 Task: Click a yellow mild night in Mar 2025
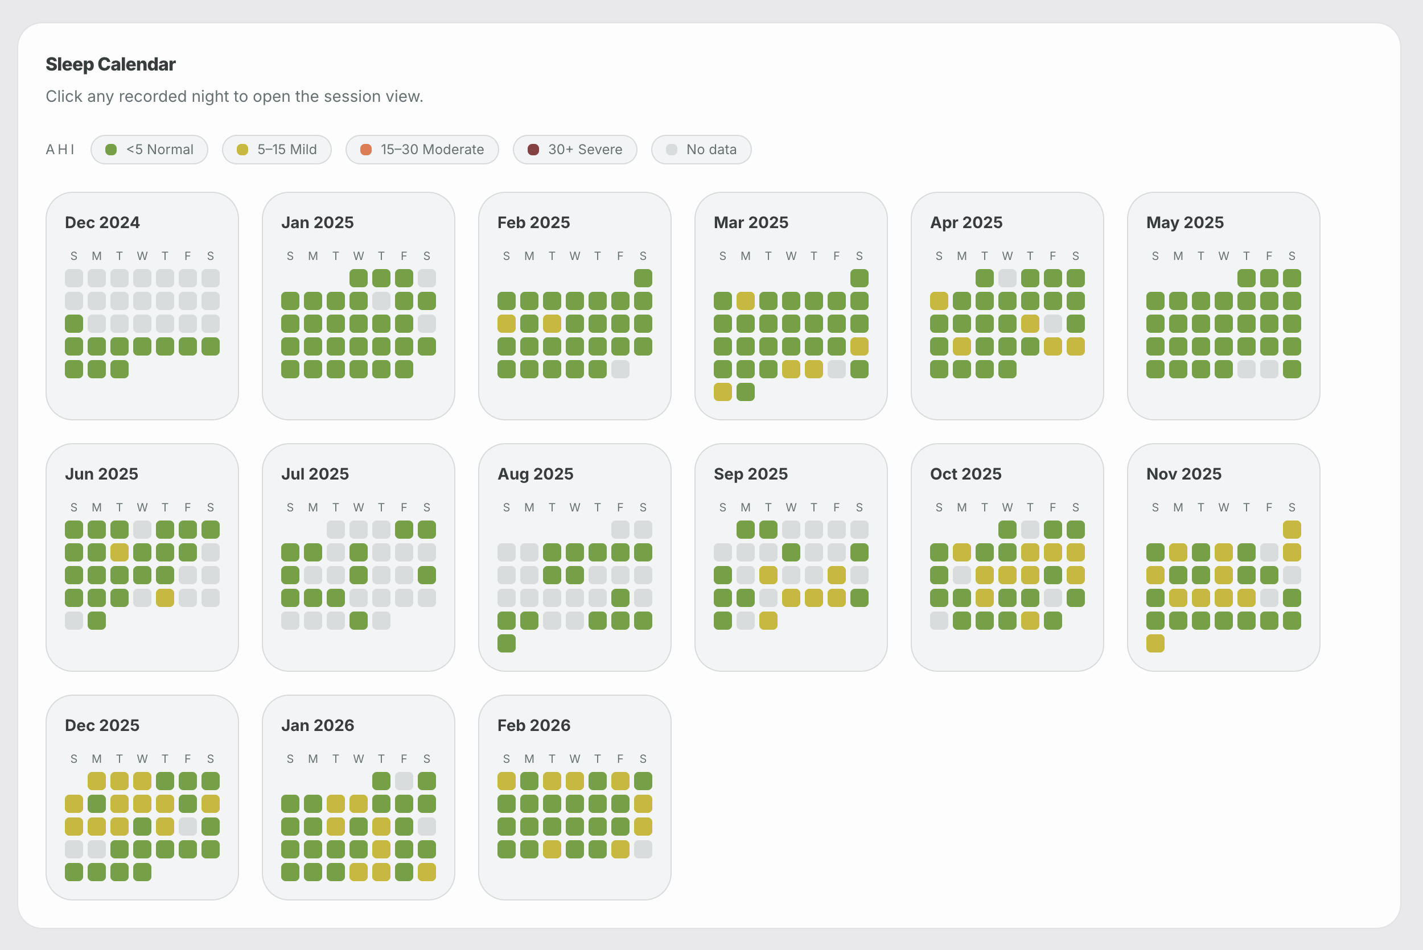746,301
